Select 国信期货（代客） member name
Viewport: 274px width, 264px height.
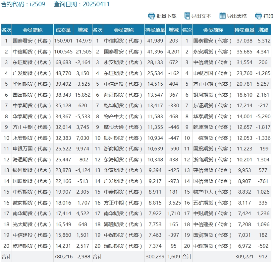click(x=212, y=181)
